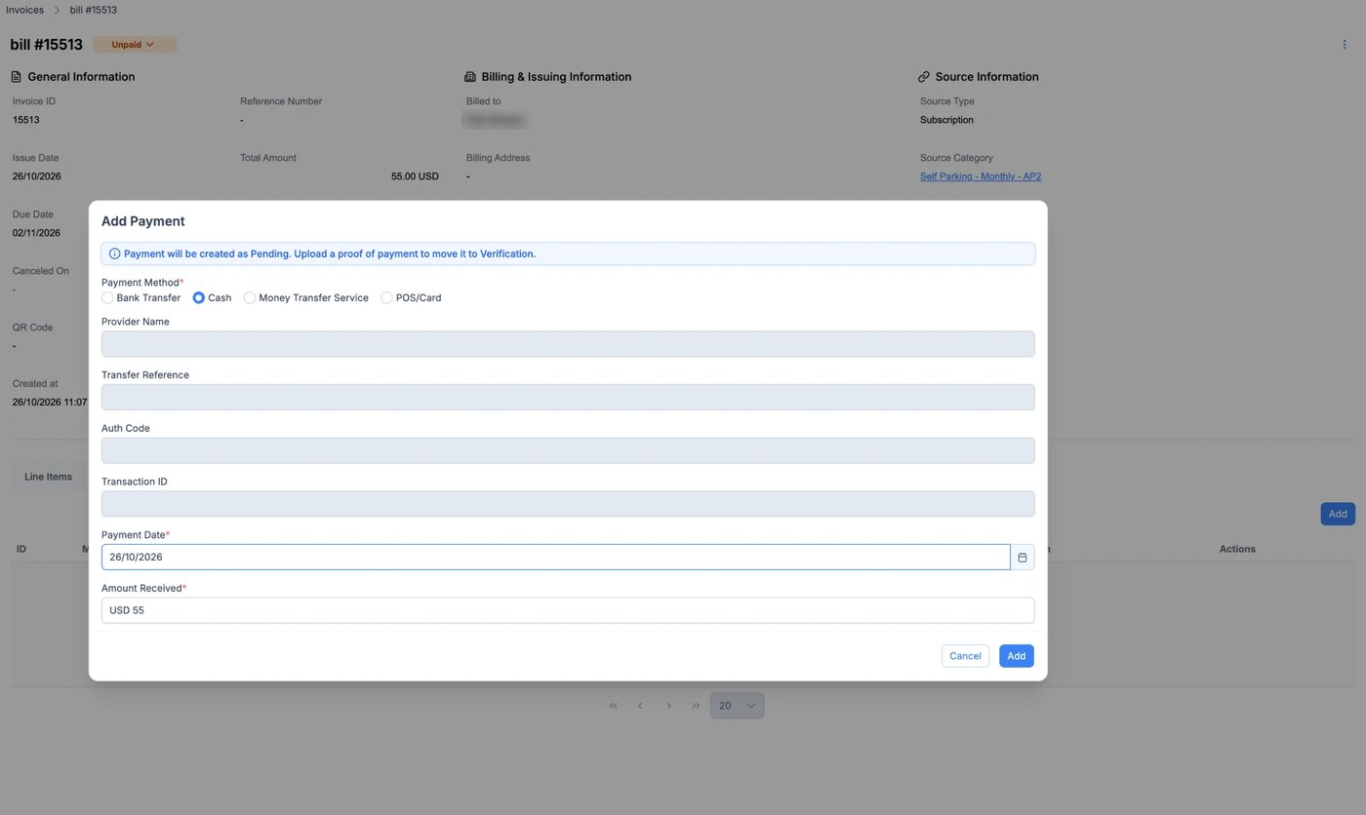Click the General Information section heading

[81, 77]
